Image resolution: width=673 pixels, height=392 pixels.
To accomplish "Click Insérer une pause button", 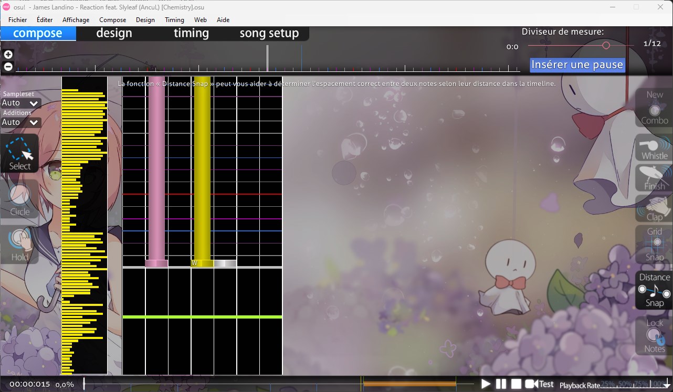I will click(577, 65).
